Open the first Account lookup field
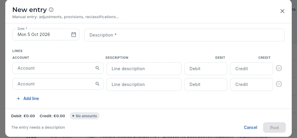 [x=58, y=68]
